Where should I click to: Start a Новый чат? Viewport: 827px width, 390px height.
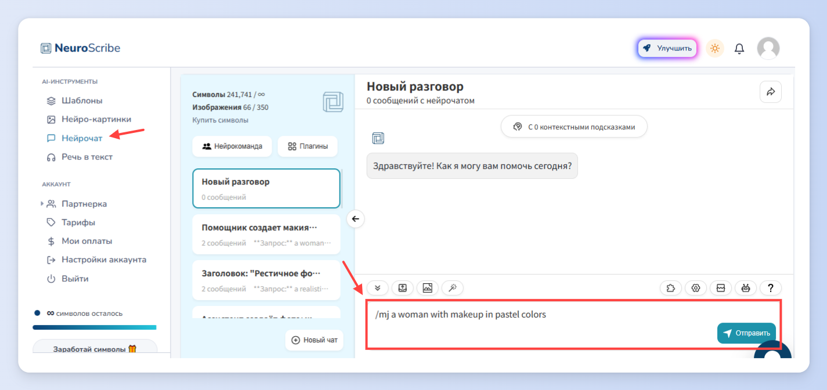(314, 340)
